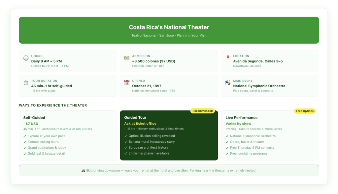Click '45 min–1 hr self-guided' duration text
The height and width of the screenshot is (194, 338).
pos(51,86)
